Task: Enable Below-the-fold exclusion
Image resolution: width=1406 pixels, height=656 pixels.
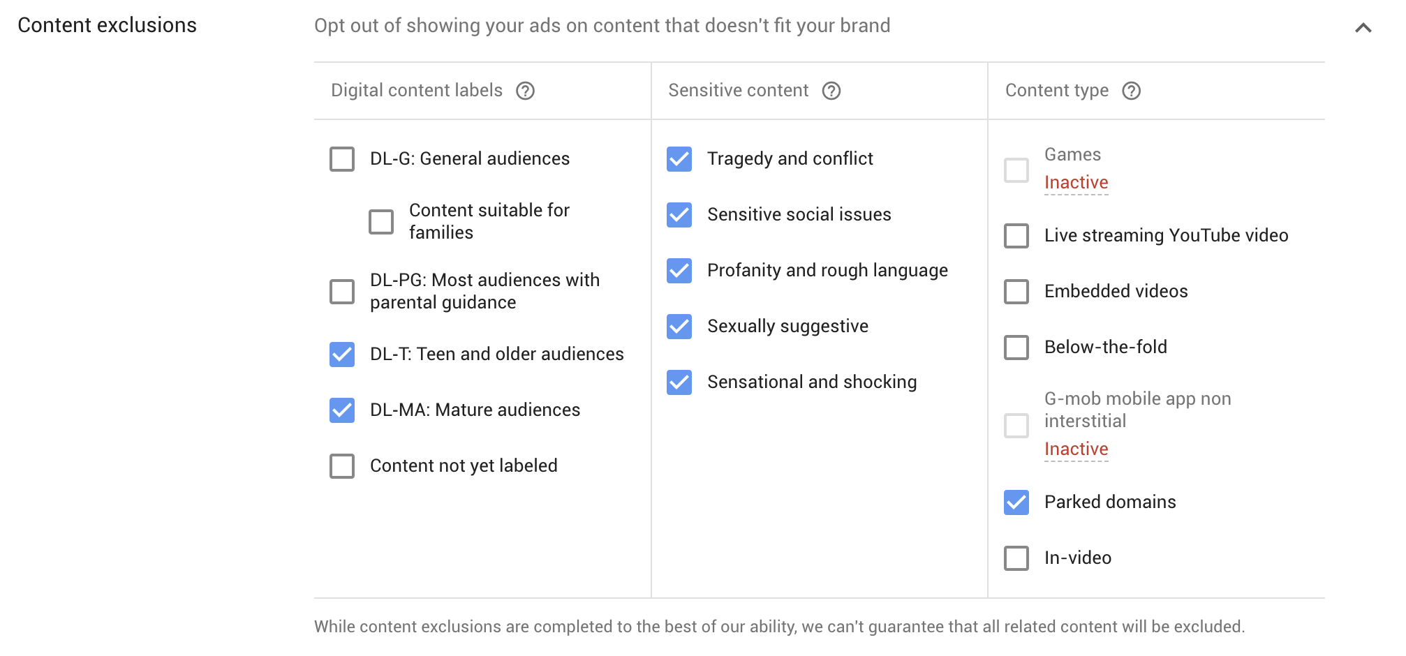Action: [x=1016, y=347]
